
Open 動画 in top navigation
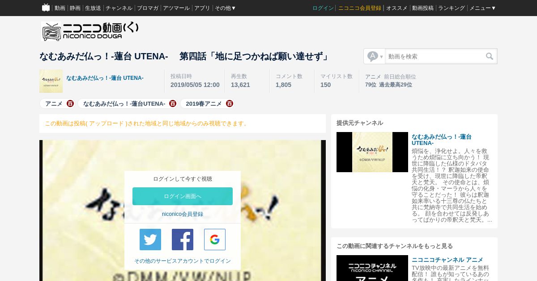60,8
